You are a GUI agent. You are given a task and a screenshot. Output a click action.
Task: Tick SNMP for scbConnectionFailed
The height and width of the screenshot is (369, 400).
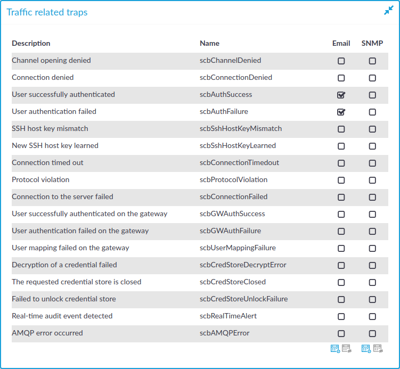coord(372,197)
